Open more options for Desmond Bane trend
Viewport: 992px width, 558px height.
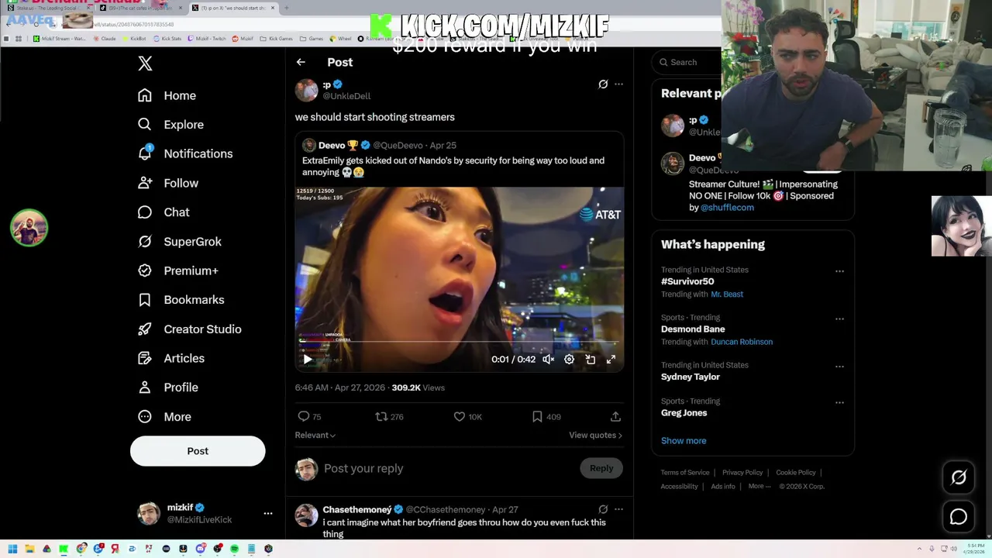tap(839, 319)
